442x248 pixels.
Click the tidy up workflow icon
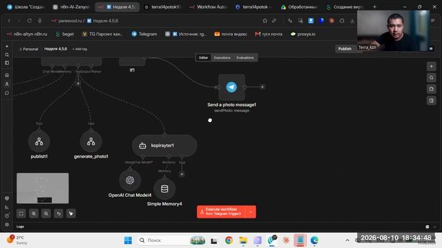point(70,214)
